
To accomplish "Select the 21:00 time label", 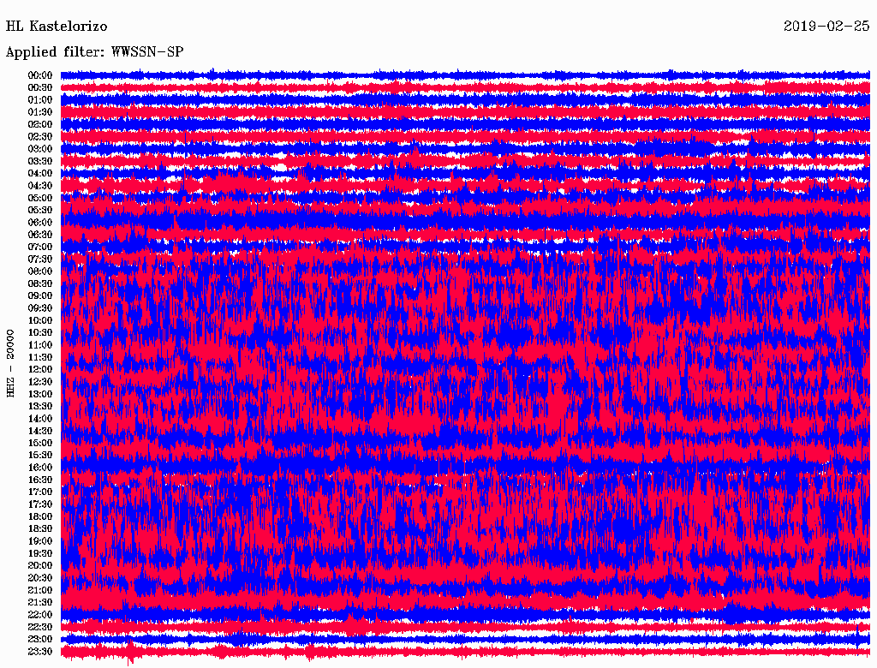I will (40, 590).
